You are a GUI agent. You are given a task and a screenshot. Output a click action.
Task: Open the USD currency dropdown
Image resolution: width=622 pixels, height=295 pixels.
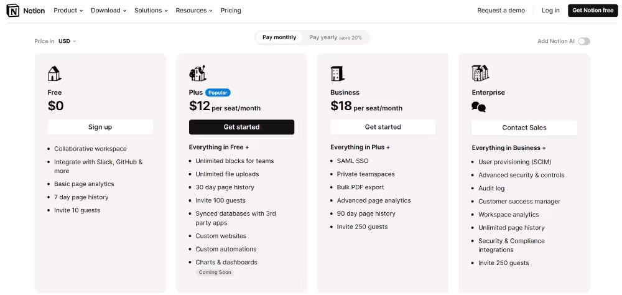pos(67,41)
